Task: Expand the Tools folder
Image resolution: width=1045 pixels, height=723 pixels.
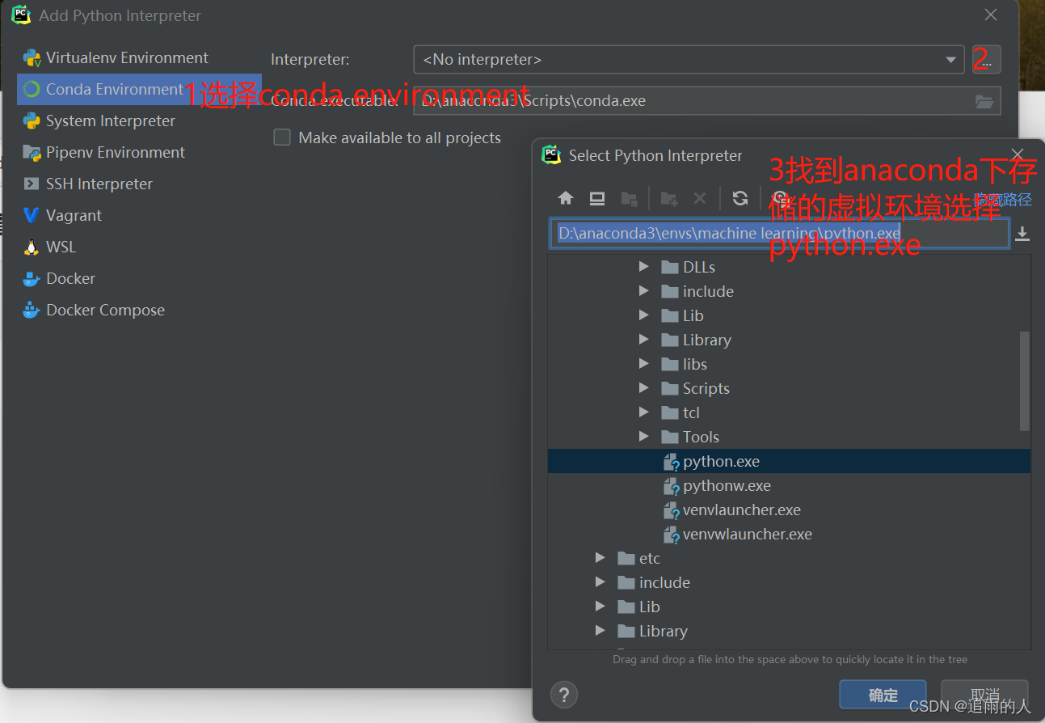Action: point(643,437)
